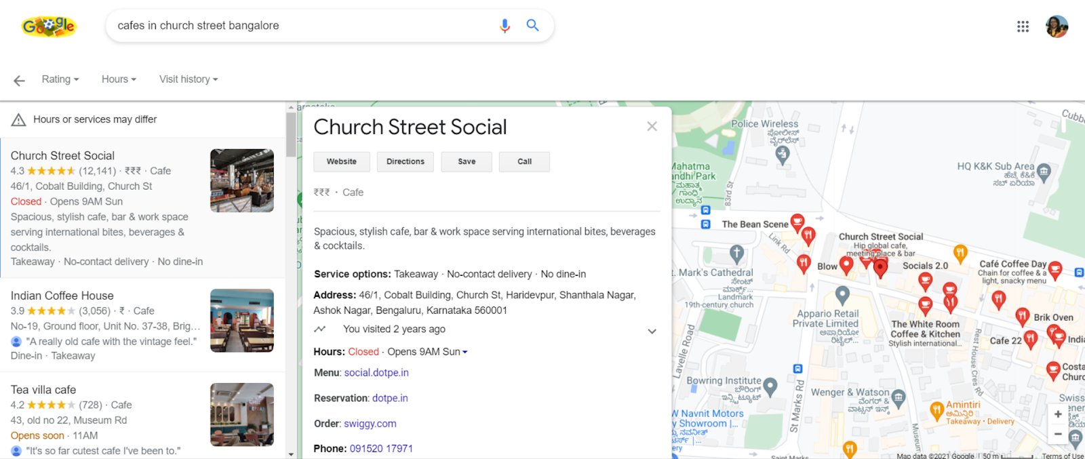Viewport: 1085px width, 459px height.
Task: Click the scrollbar up arrow
Action: 291,107
